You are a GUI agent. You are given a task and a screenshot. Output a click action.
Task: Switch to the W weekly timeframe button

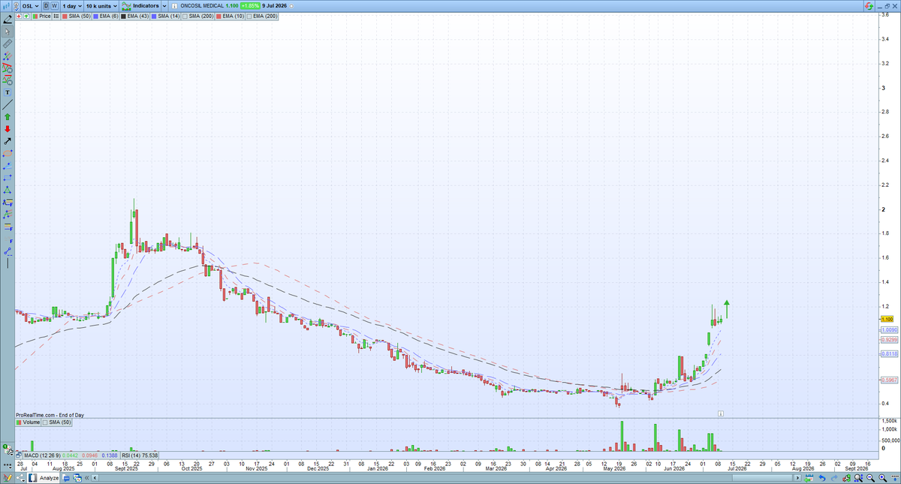(55, 5)
